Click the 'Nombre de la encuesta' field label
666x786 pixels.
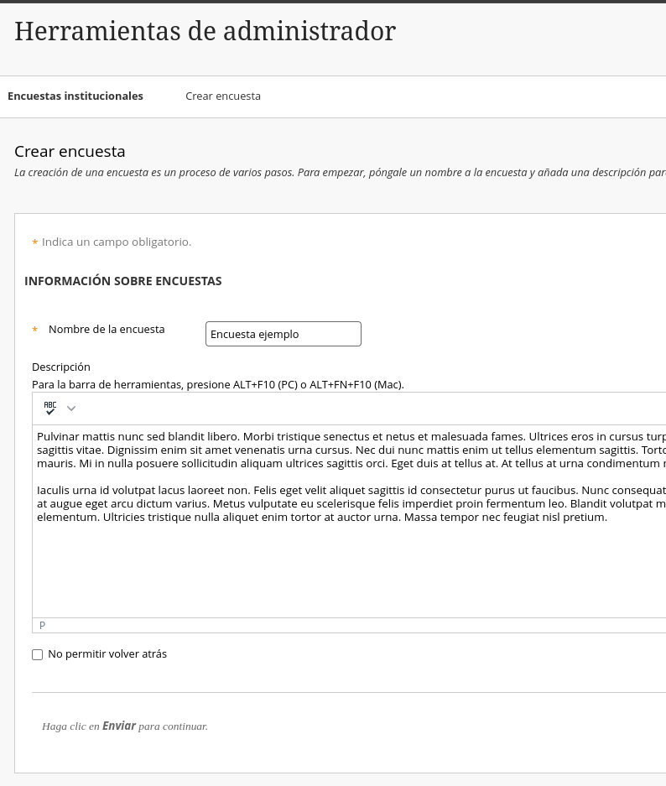point(107,330)
